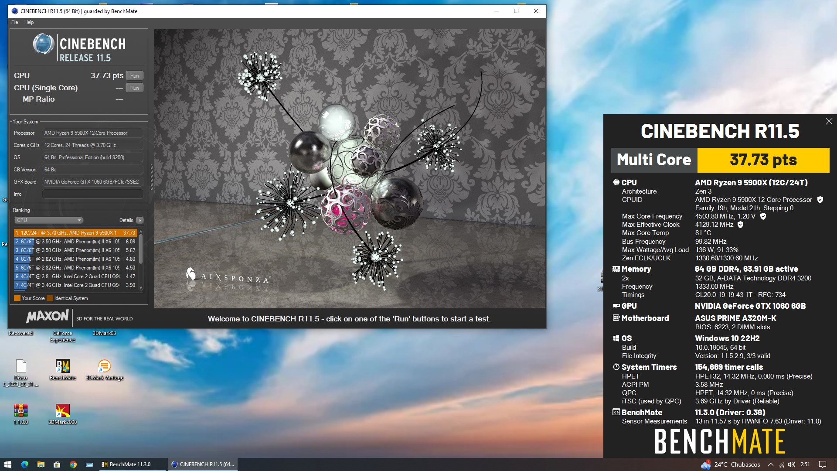
Task: Click the scroll-down arrow of ranking list
Action: pos(141,288)
